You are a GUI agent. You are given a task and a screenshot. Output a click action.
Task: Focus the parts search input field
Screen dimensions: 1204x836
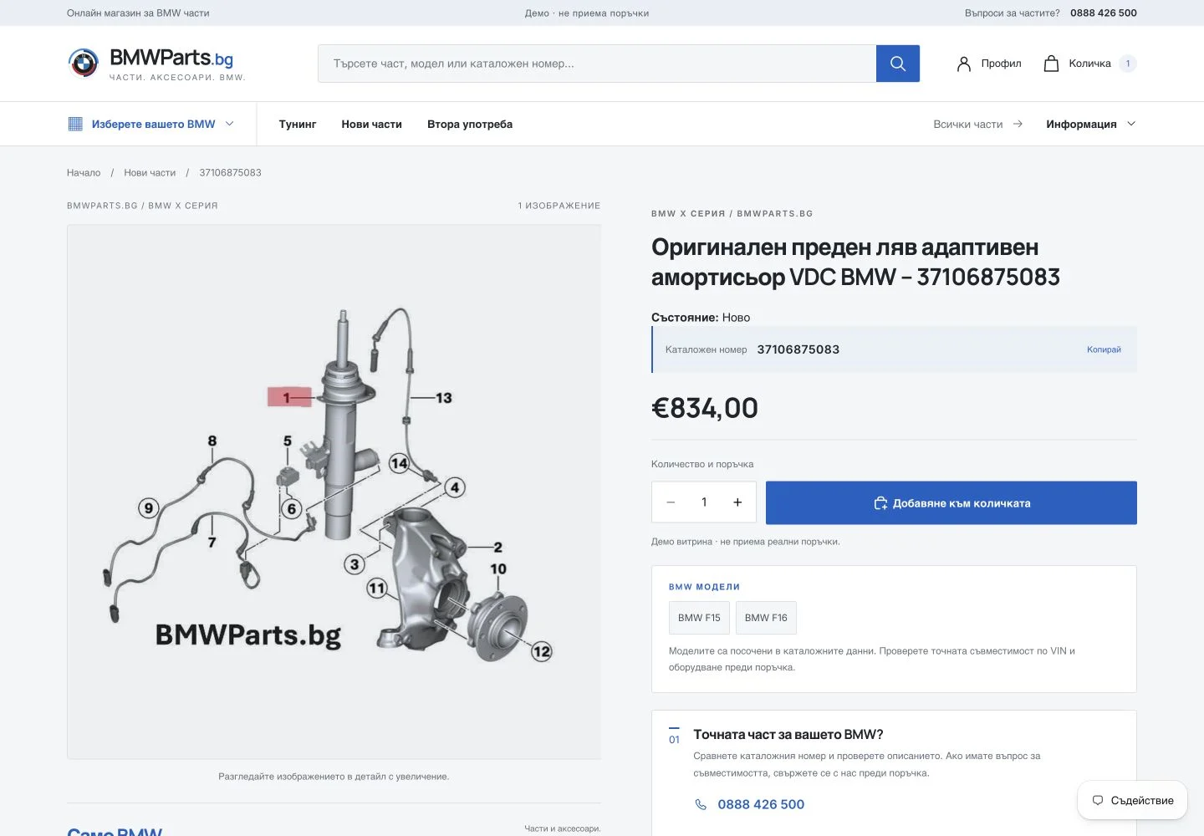(597, 64)
